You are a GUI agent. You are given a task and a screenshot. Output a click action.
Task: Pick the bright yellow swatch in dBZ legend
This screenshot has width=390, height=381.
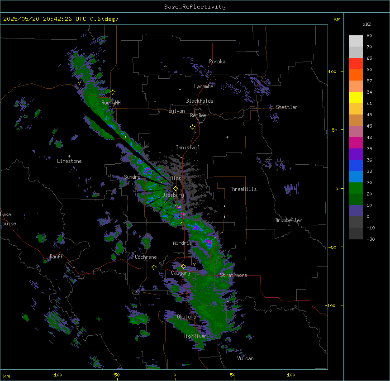pos(356,97)
